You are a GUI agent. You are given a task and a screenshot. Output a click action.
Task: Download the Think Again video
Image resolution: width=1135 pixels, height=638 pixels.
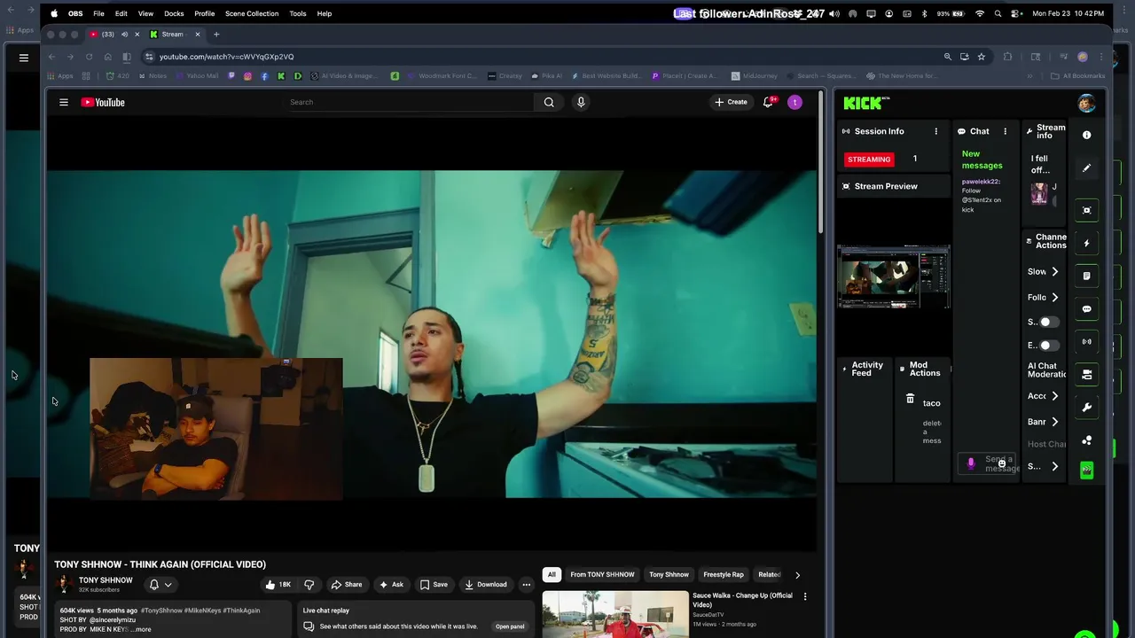point(486,585)
